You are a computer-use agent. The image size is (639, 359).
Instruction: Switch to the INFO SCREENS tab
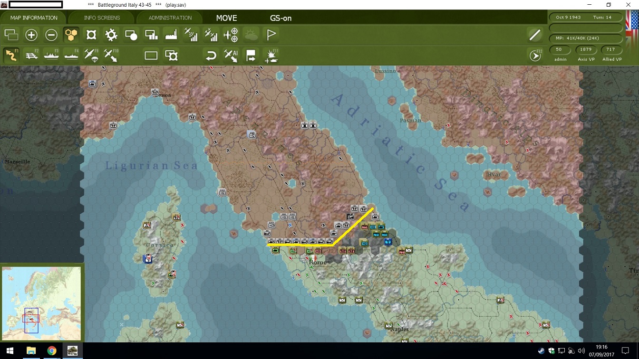pyautogui.click(x=102, y=18)
